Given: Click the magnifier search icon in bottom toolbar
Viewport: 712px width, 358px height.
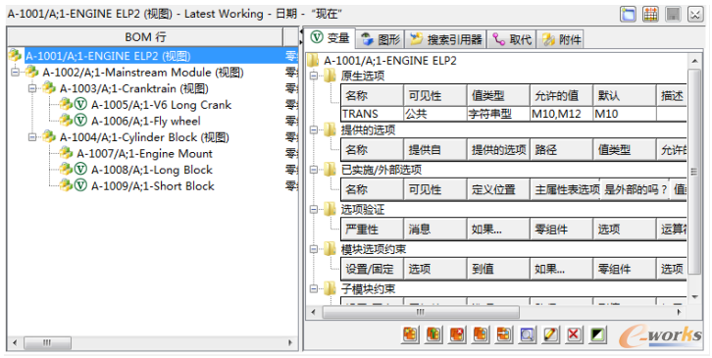Looking at the screenshot, I should tap(527, 334).
